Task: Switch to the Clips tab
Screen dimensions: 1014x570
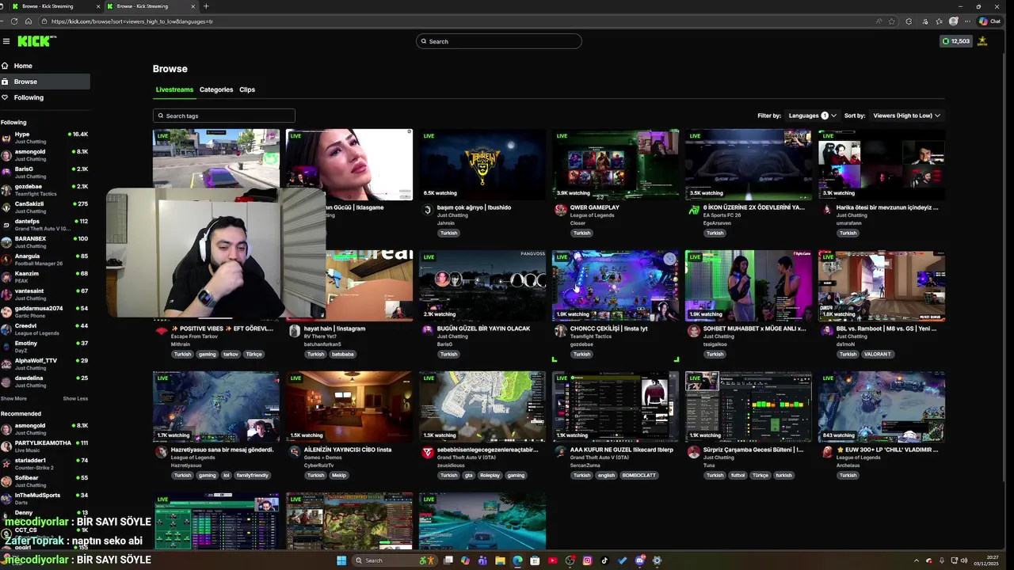Action: (247, 89)
